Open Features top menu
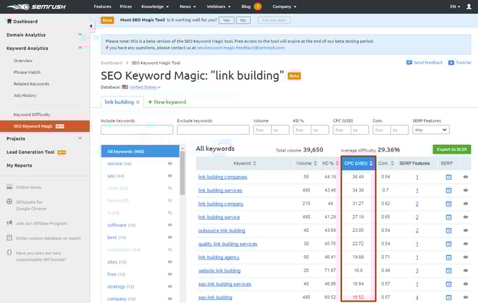The height and width of the screenshot is (303, 478). tap(102, 7)
